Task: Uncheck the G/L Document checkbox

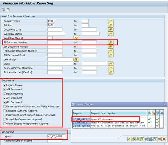Action: click(x=5, y=102)
